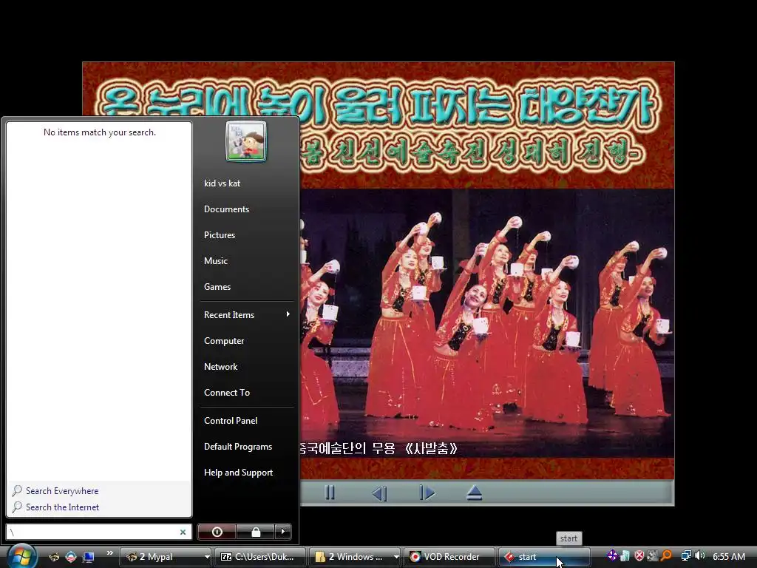This screenshot has width=757, height=568.
Task: Open Control Panel
Action: tap(231, 421)
